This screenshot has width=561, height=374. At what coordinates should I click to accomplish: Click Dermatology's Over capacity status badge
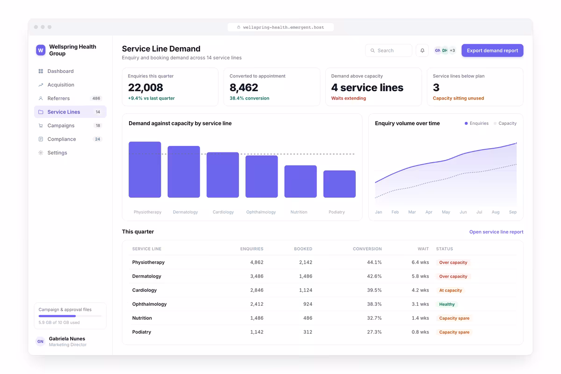coord(453,276)
